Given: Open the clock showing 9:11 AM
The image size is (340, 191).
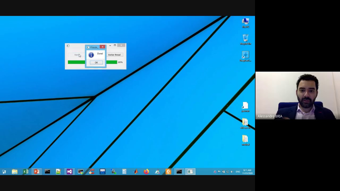Looking at the screenshot, I should click(x=247, y=172).
